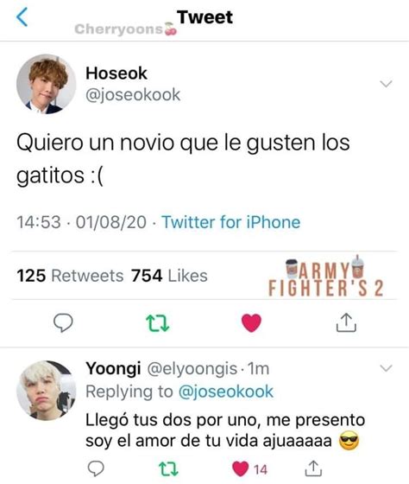Open Hoseok's display name profile
The height and width of the screenshot is (484, 409).
click(x=116, y=73)
